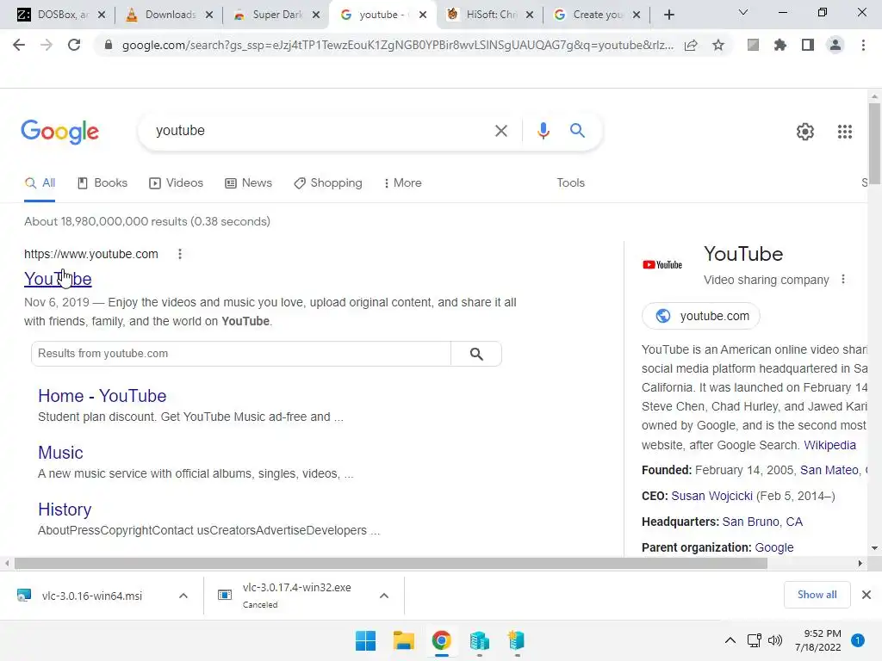Click the Google logo
Image resolution: width=882 pixels, height=661 pixels.
pos(59,132)
